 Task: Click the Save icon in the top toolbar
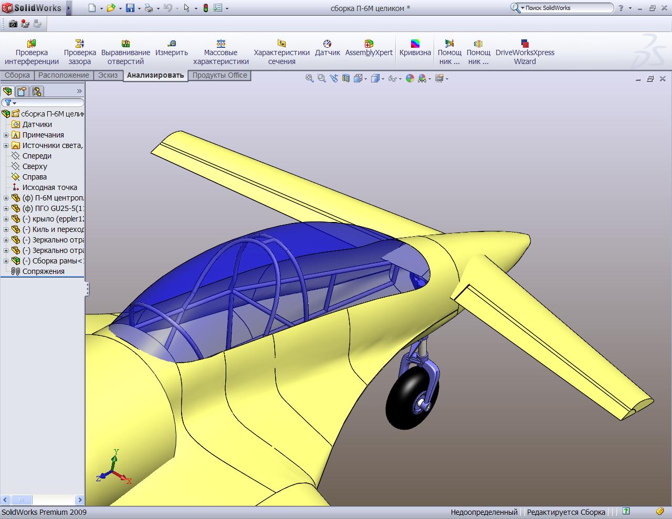point(130,8)
